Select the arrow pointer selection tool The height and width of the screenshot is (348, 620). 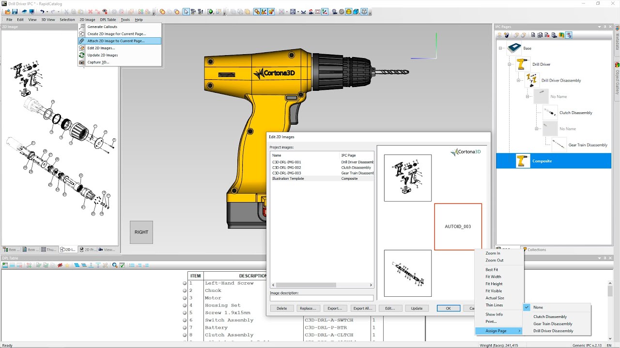point(186,12)
